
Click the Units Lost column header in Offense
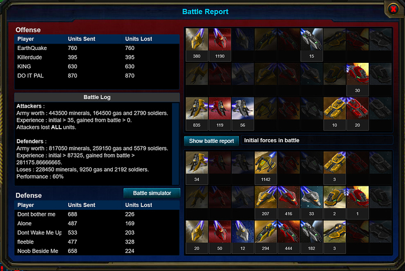[x=139, y=39]
